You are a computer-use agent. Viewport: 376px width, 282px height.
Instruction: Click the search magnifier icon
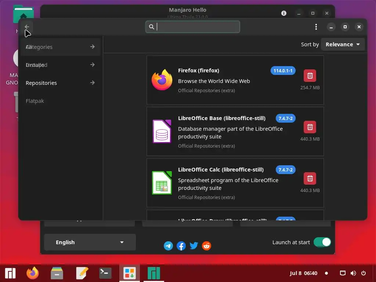(x=151, y=27)
